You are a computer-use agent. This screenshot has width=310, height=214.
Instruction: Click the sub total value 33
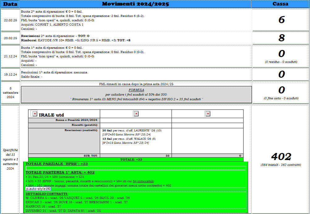[x=168, y=156]
